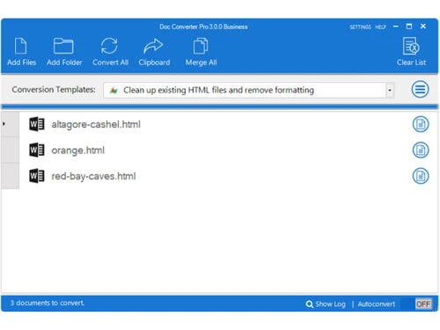440x330 pixels.
Task: Open the SETTINGS menu
Action: coord(360,27)
